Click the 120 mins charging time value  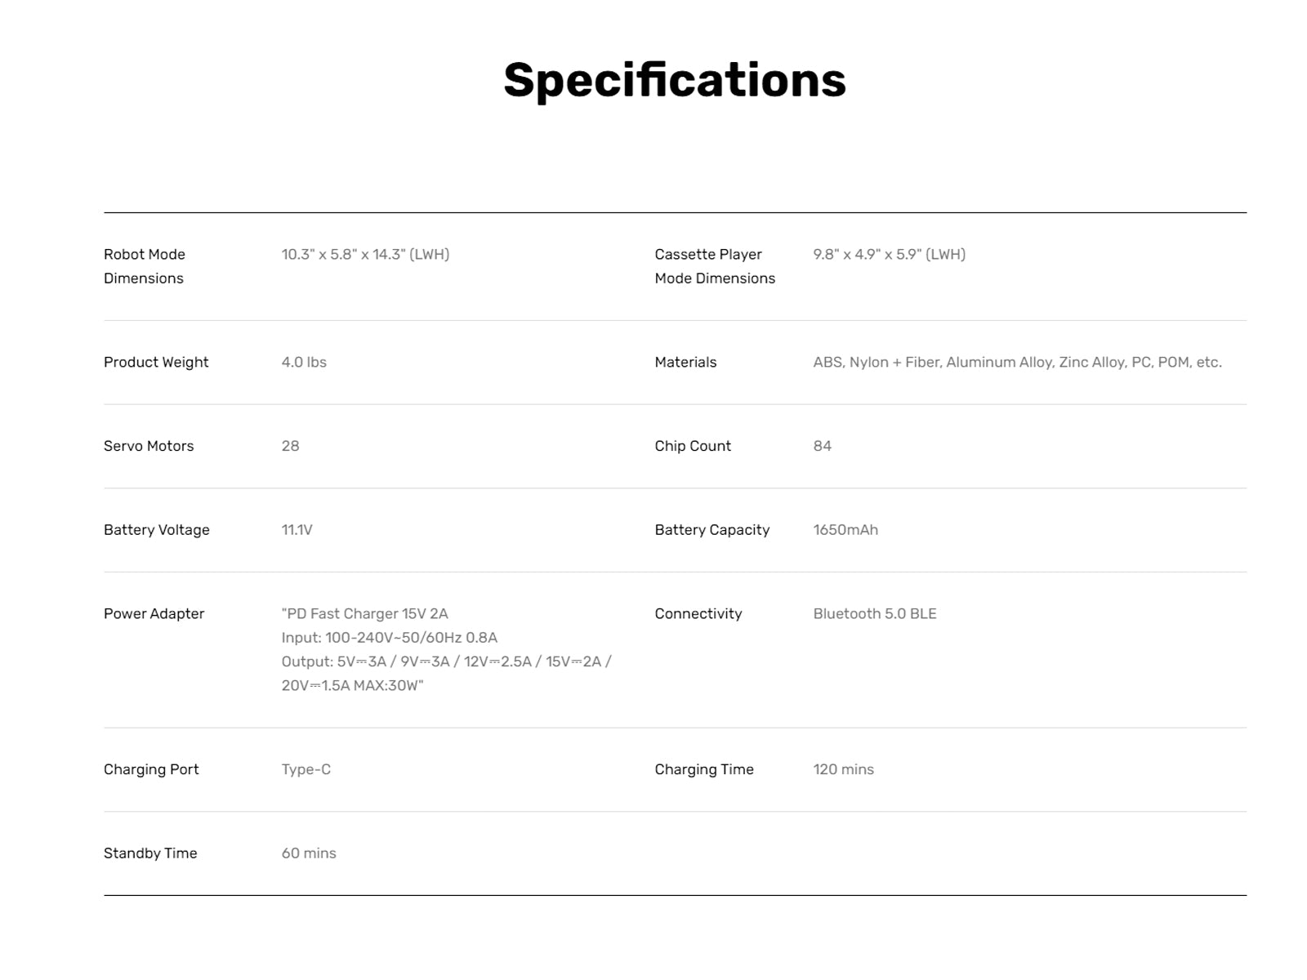click(843, 769)
